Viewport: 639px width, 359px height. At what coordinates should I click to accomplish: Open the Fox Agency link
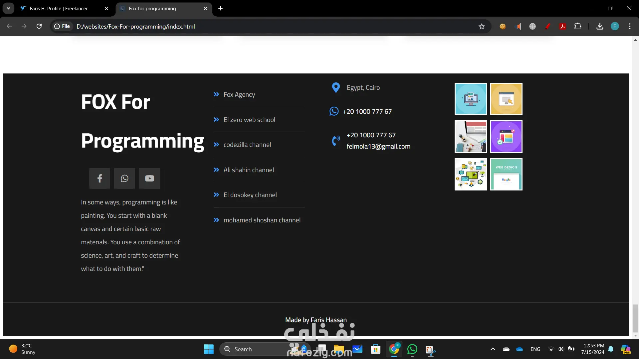tap(239, 95)
